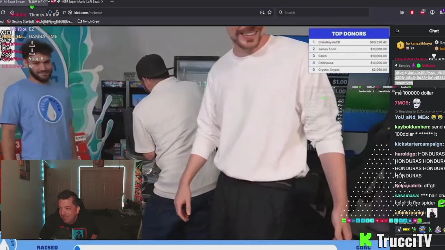Click the TOP DONORS header
Viewport: 445px width, 250px height.
pos(349,34)
